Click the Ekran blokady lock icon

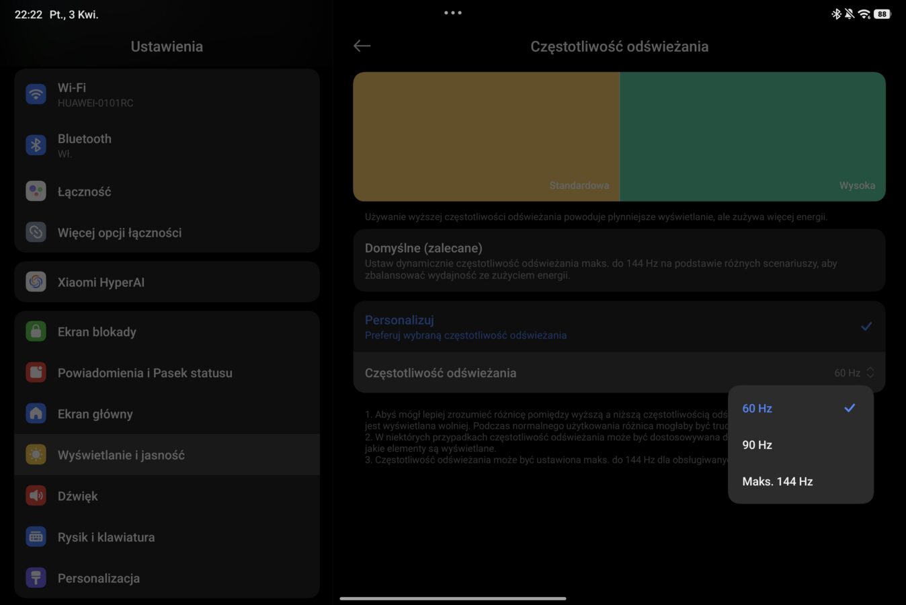[x=36, y=331]
